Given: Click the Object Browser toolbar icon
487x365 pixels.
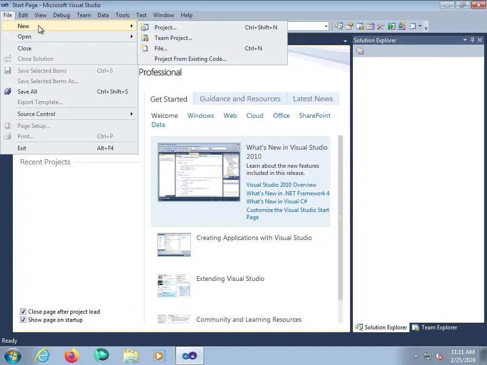Looking at the screenshot, I should (x=370, y=27).
